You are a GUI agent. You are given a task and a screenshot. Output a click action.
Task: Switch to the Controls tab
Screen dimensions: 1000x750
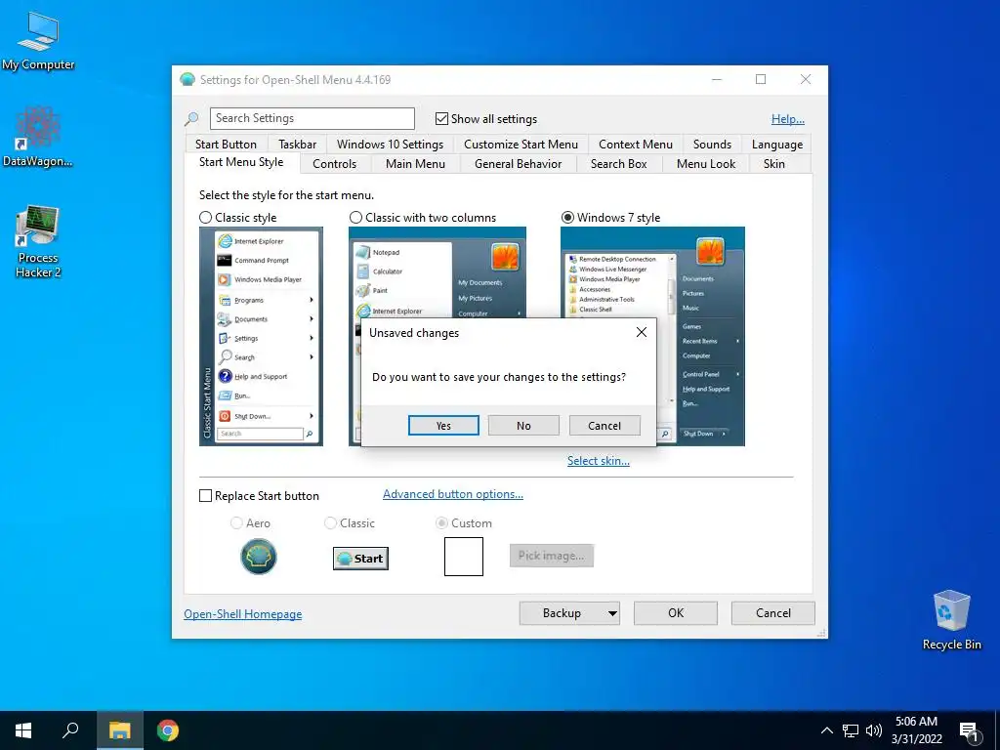click(x=334, y=164)
